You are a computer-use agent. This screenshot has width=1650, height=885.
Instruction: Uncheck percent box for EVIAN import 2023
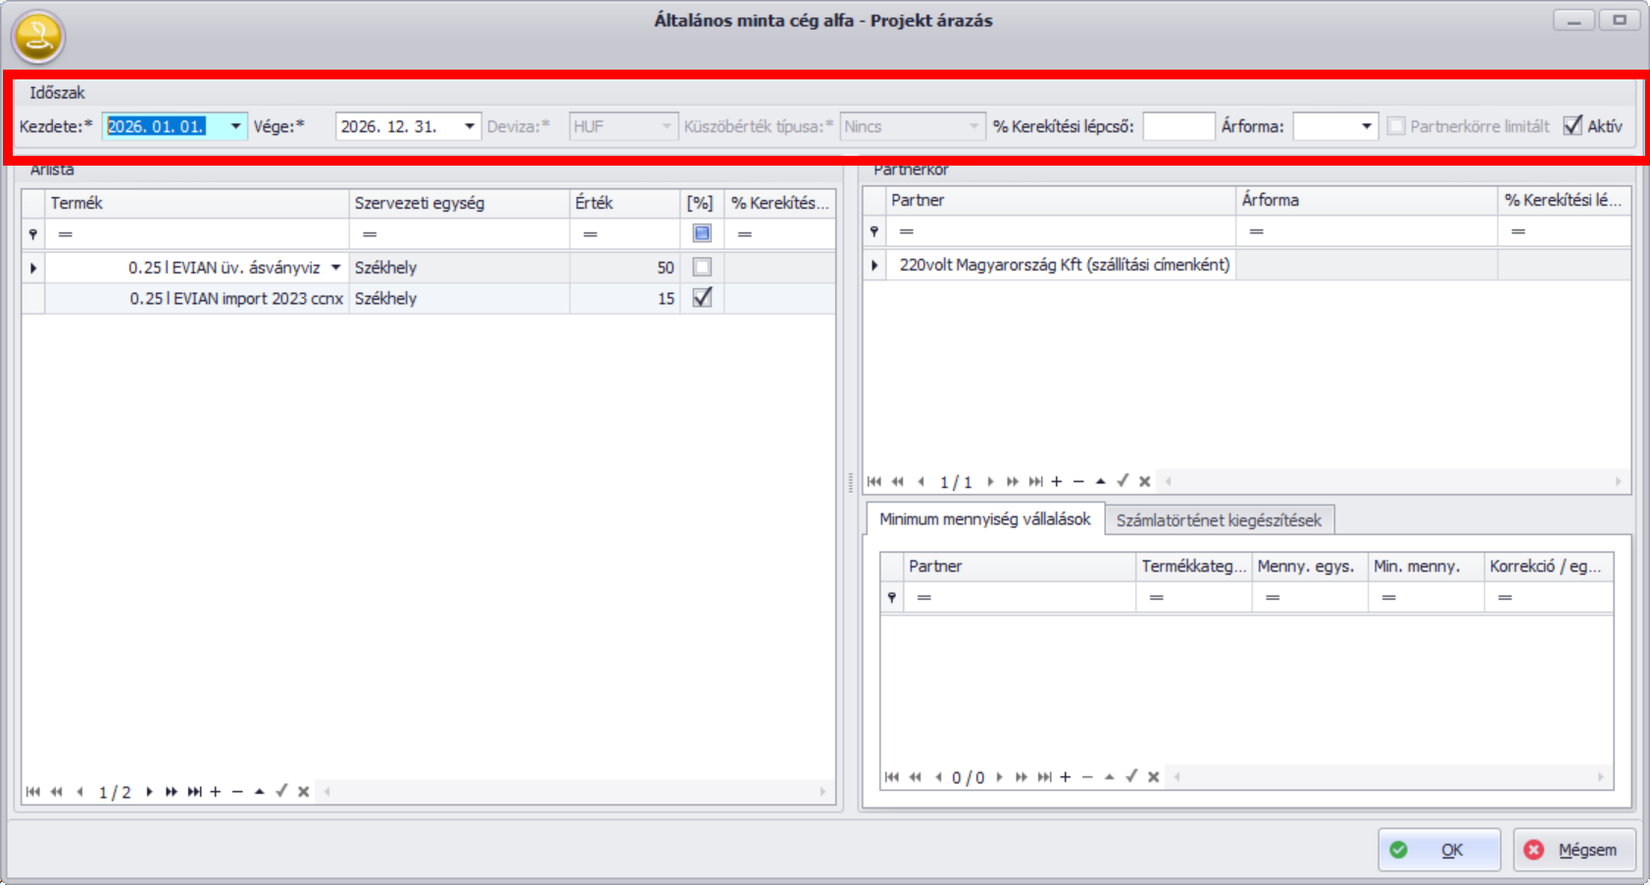pyautogui.click(x=702, y=298)
